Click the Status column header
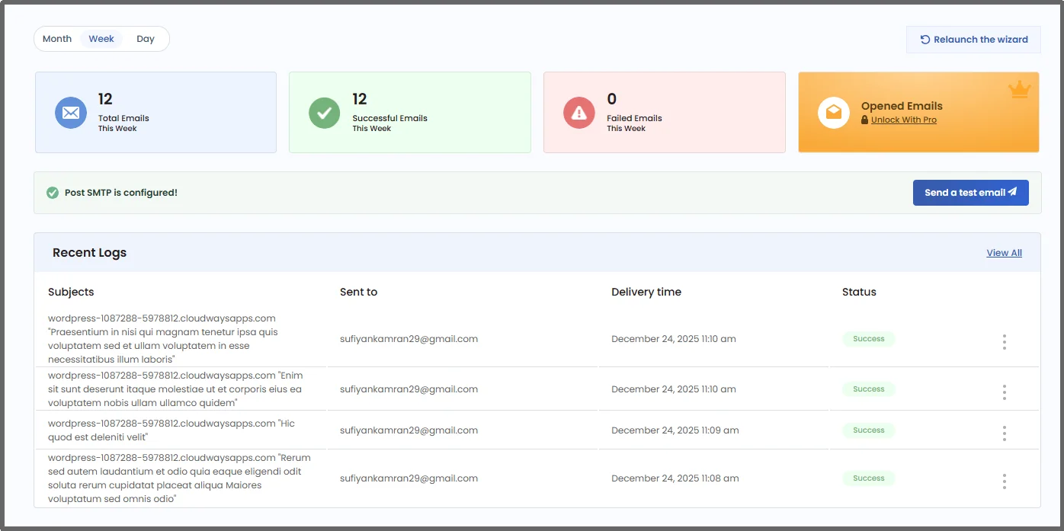Viewport: 1064px width, 531px height. (859, 292)
